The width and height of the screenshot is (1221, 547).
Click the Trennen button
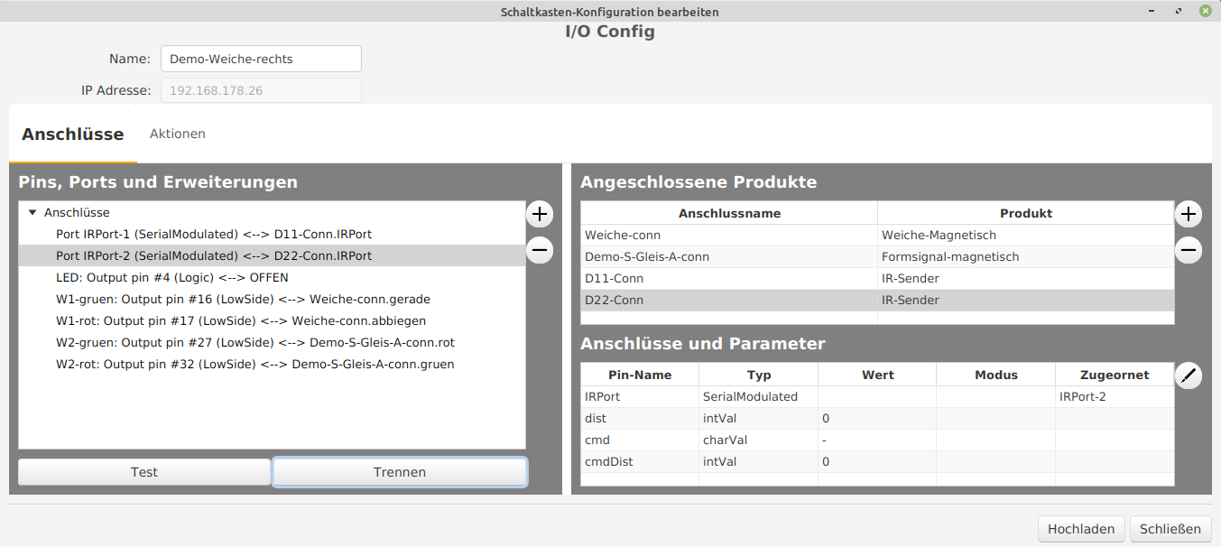pos(399,471)
